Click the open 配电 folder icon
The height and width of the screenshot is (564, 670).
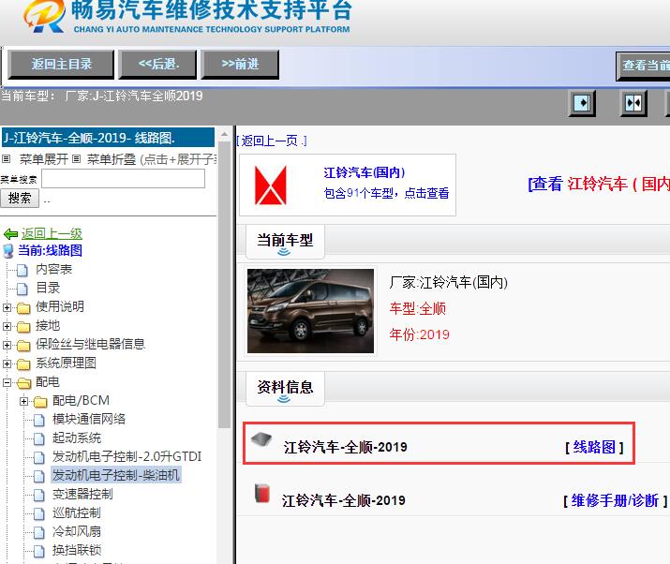click(x=24, y=383)
